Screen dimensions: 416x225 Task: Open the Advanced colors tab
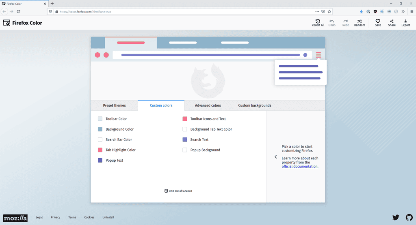tap(208, 105)
